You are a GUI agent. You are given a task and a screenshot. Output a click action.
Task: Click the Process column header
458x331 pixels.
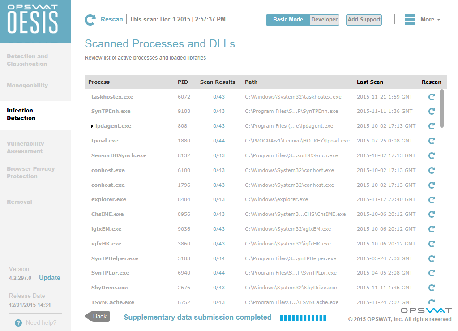point(99,82)
